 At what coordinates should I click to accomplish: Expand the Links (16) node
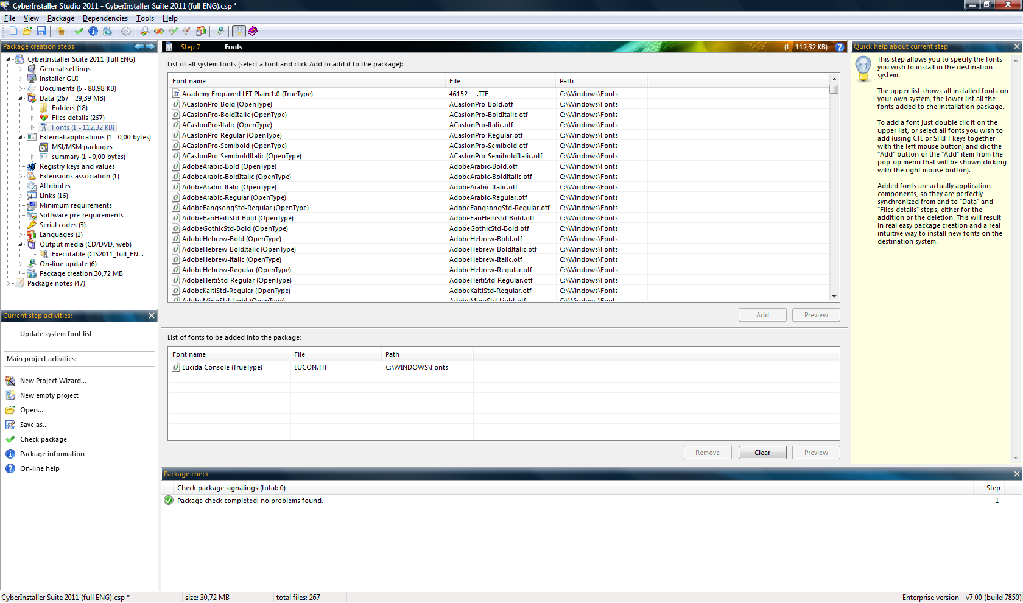pos(21,196)
